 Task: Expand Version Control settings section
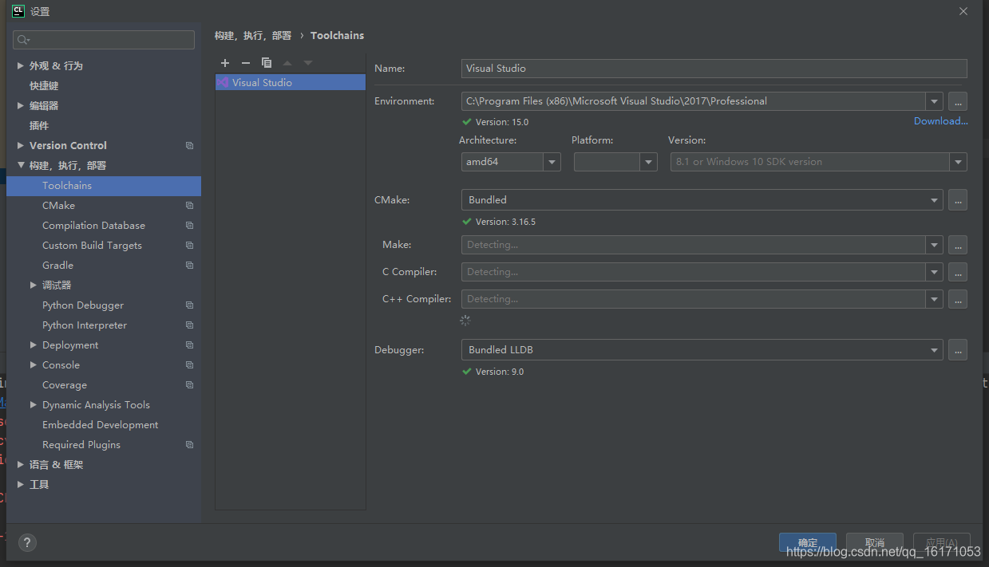click(x=21, y=145)
